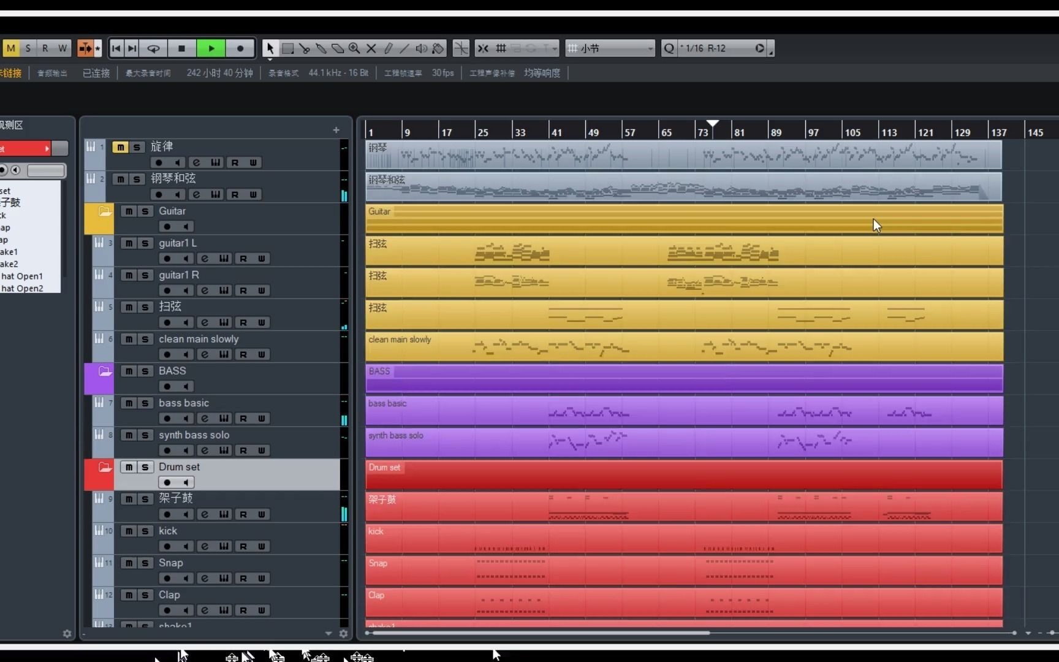1059x662 pixels.
Task: Click ruler at bar 41
Action: tap(556, 132)
